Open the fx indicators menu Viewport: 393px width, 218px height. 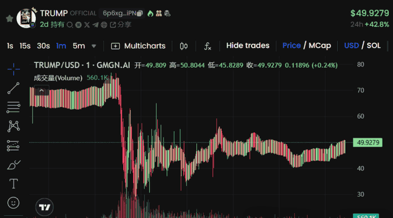pos(207,46)
